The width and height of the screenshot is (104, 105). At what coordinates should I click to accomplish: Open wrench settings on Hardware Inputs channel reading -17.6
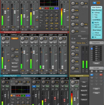pos(28,17)
